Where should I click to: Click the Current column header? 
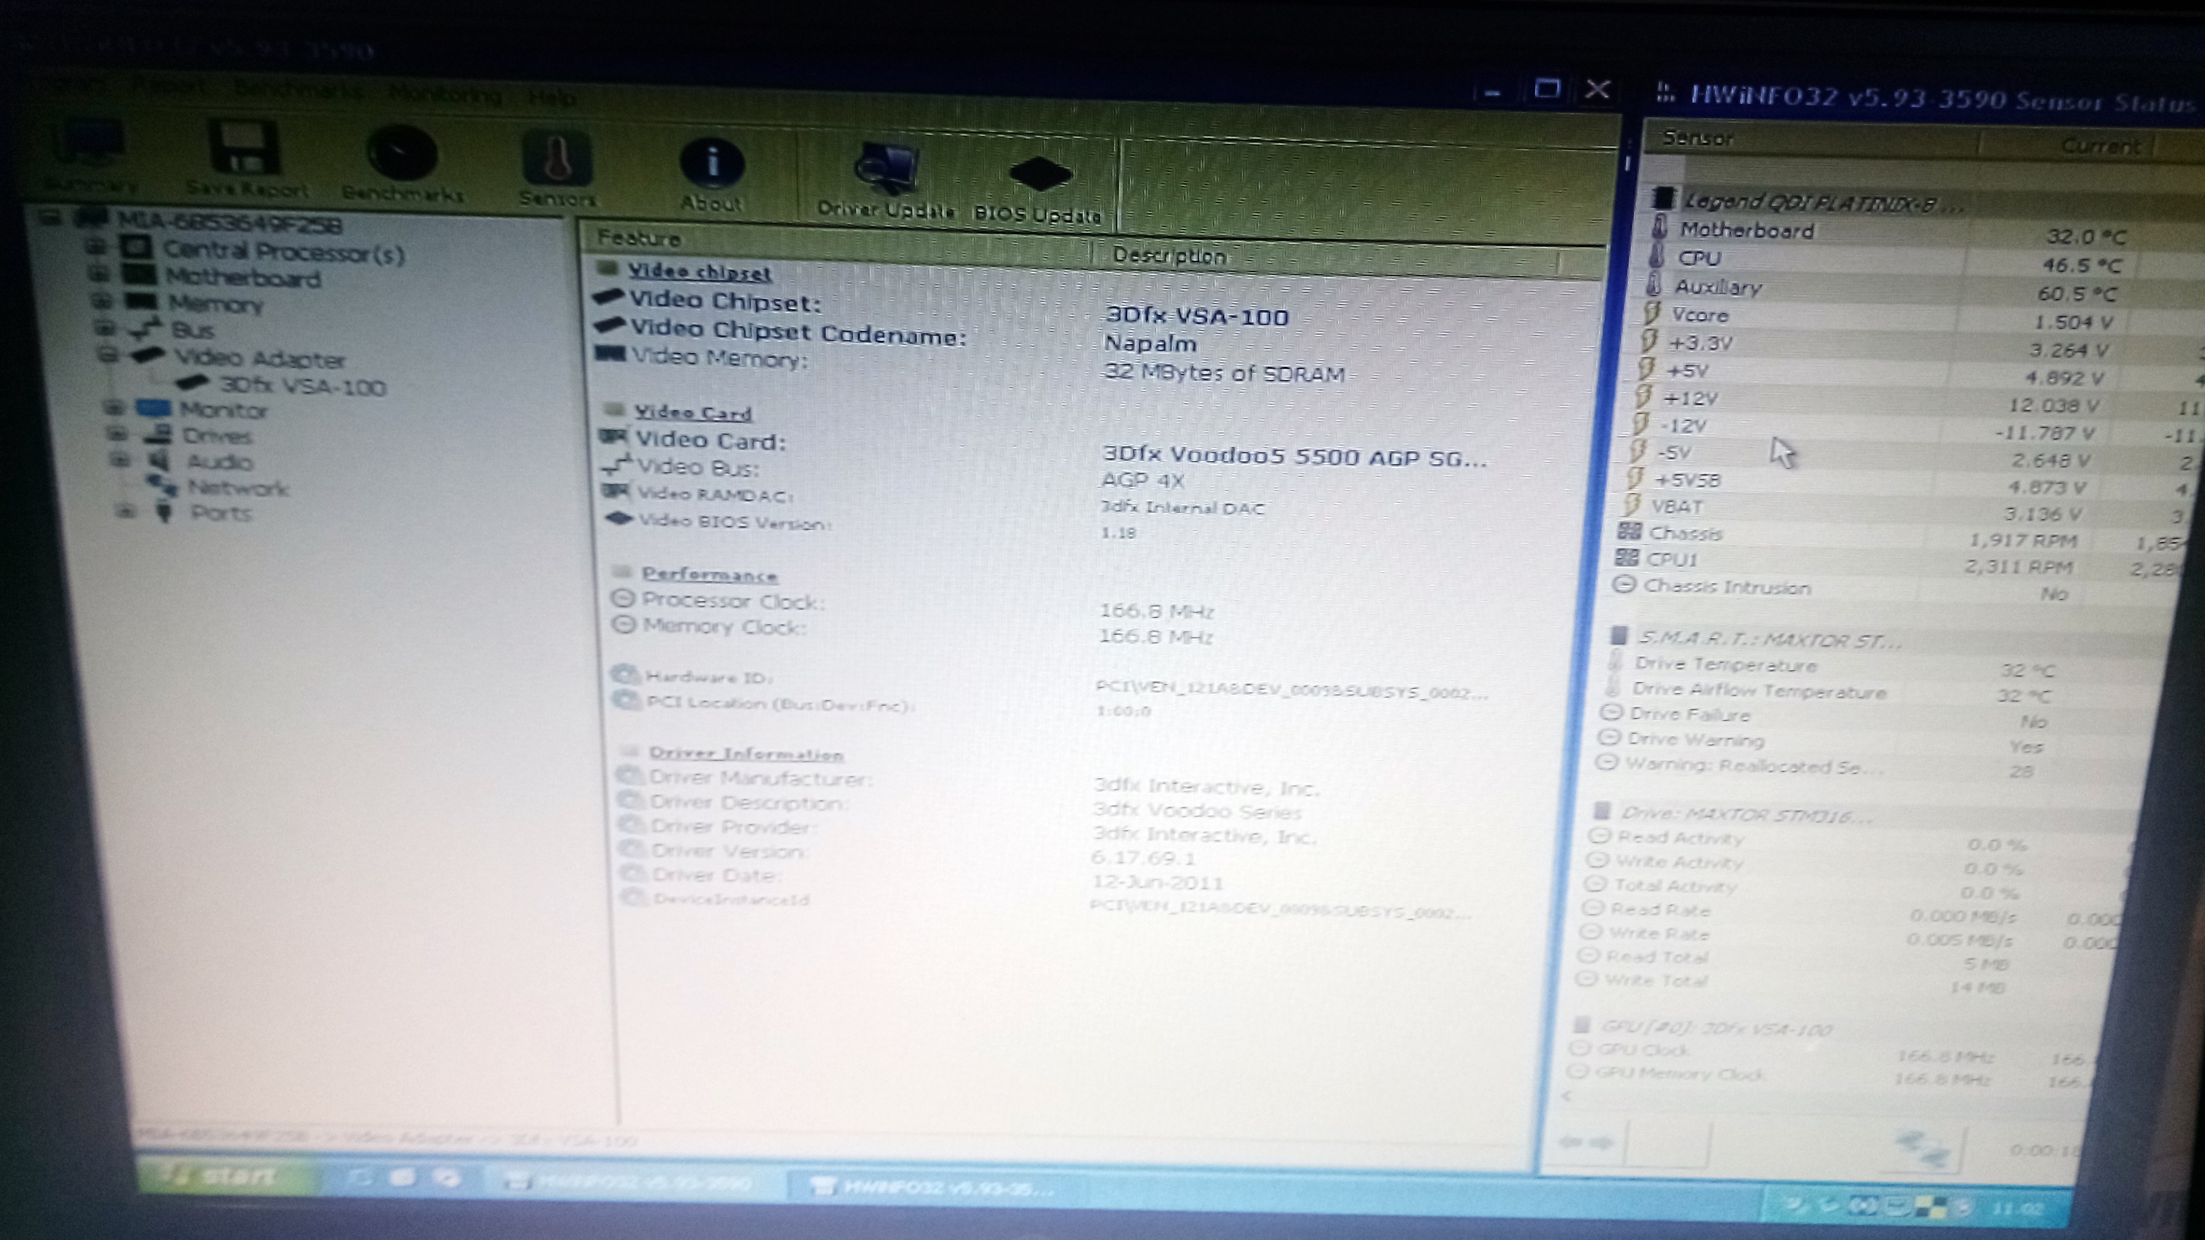pos(2101,146)
